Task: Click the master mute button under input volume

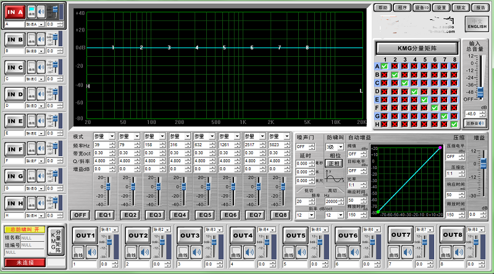Action: tap(475, 123)
